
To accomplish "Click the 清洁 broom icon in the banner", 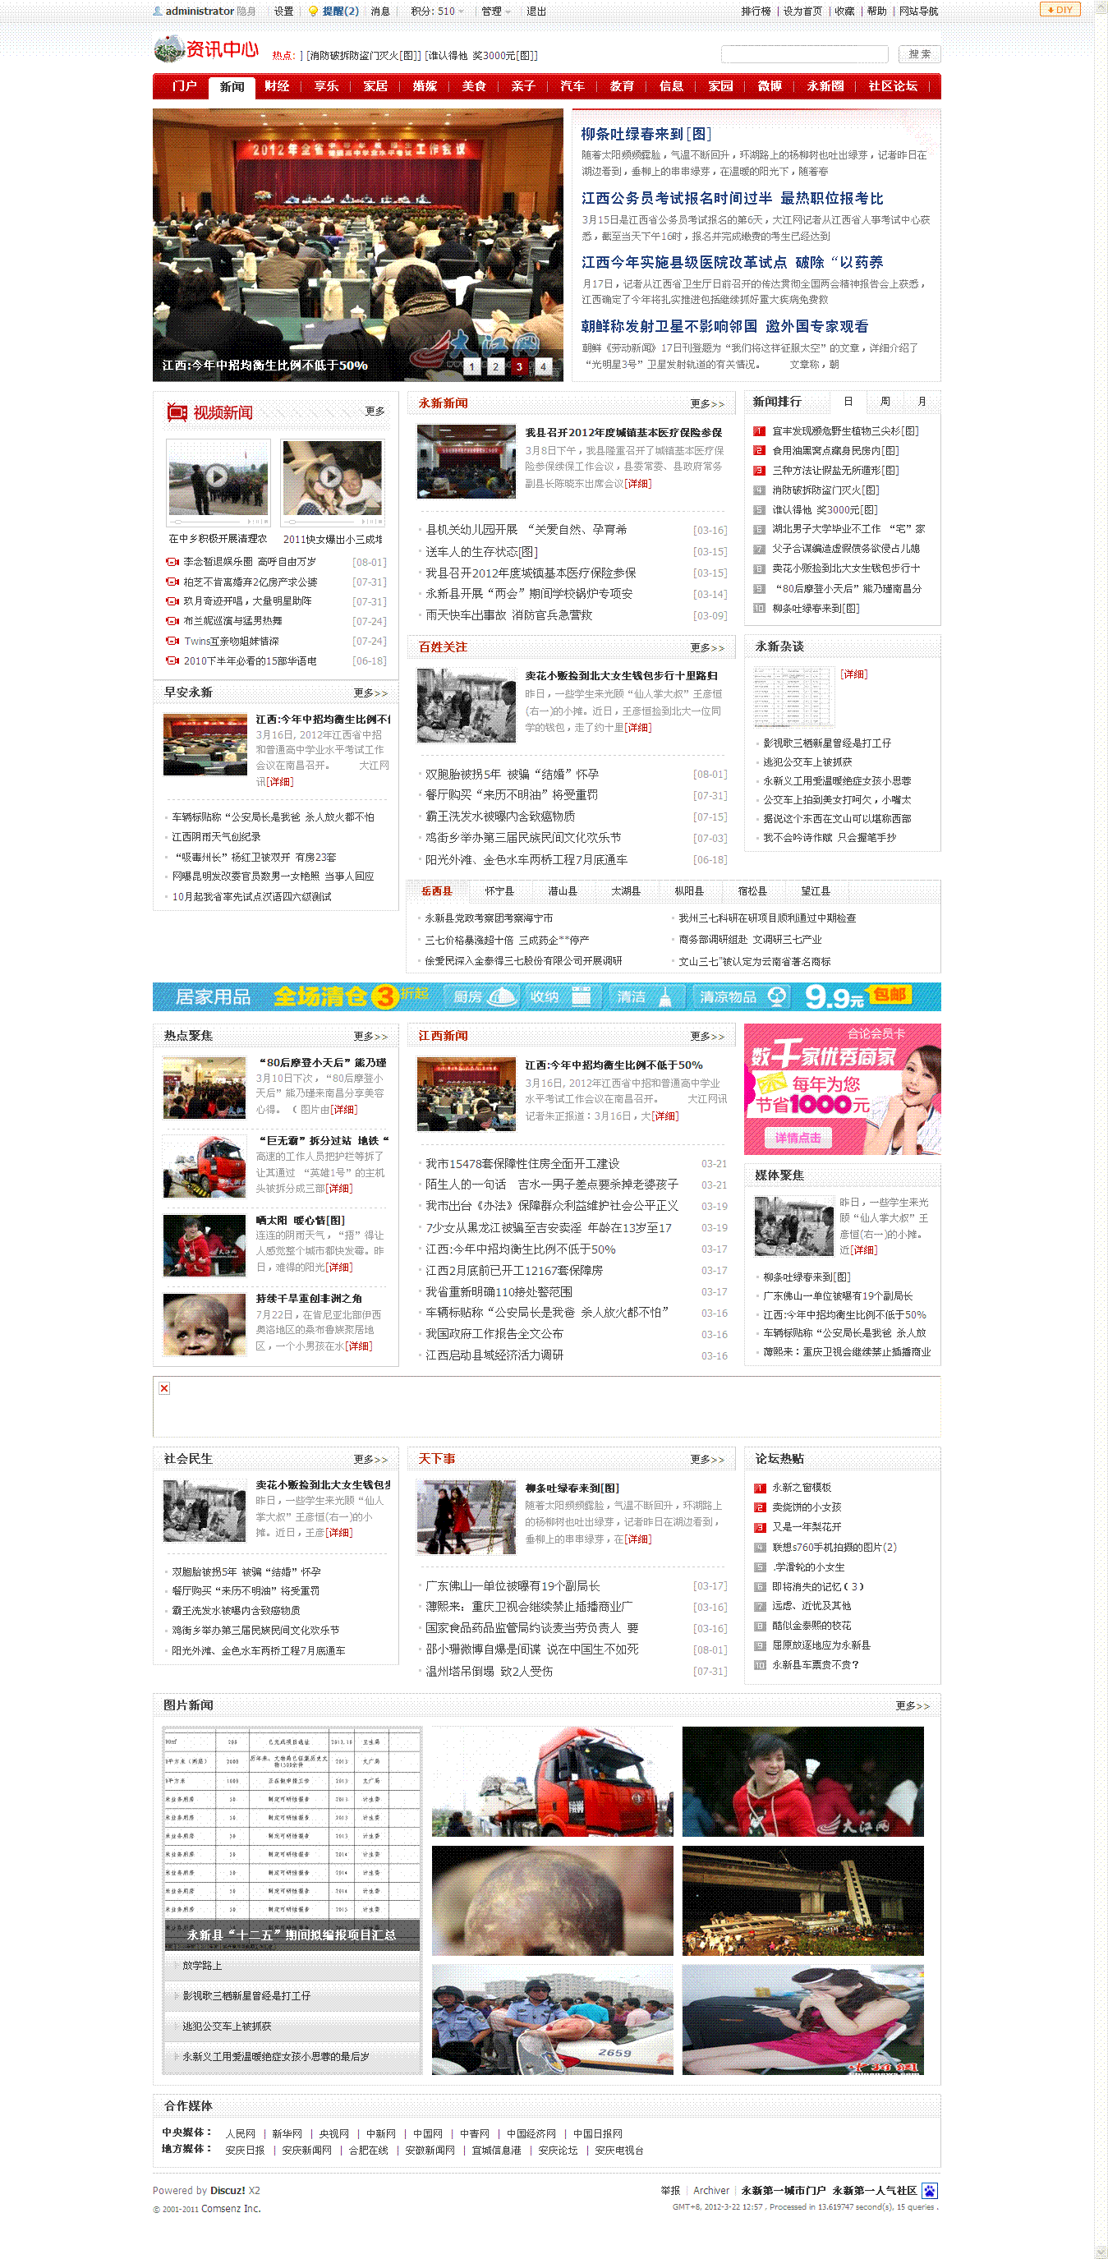I will [x=665, y=996].
